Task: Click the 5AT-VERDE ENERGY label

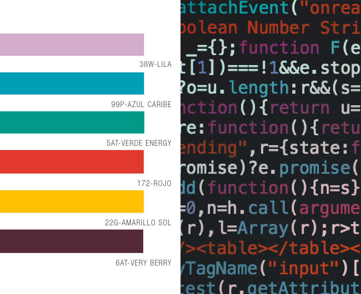Action: coord(139,143)
